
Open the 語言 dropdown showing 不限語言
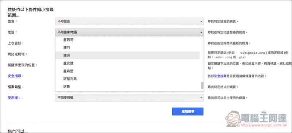(x=130, y=22)
